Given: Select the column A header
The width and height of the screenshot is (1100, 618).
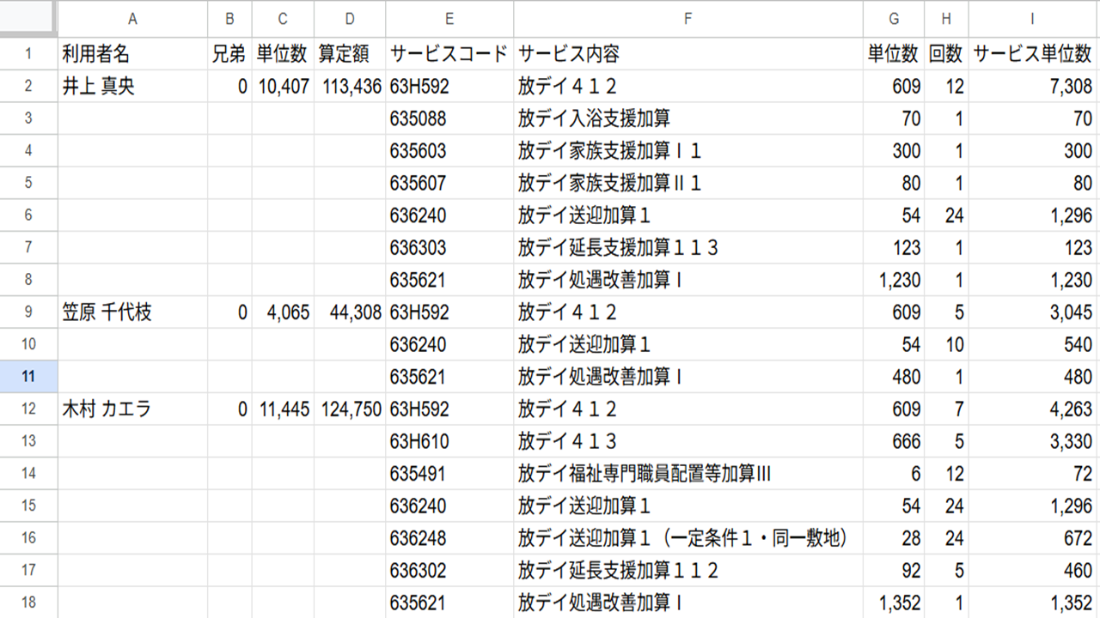Looking at the screenshot, I should pyautogui.click(x=132, y=18).
